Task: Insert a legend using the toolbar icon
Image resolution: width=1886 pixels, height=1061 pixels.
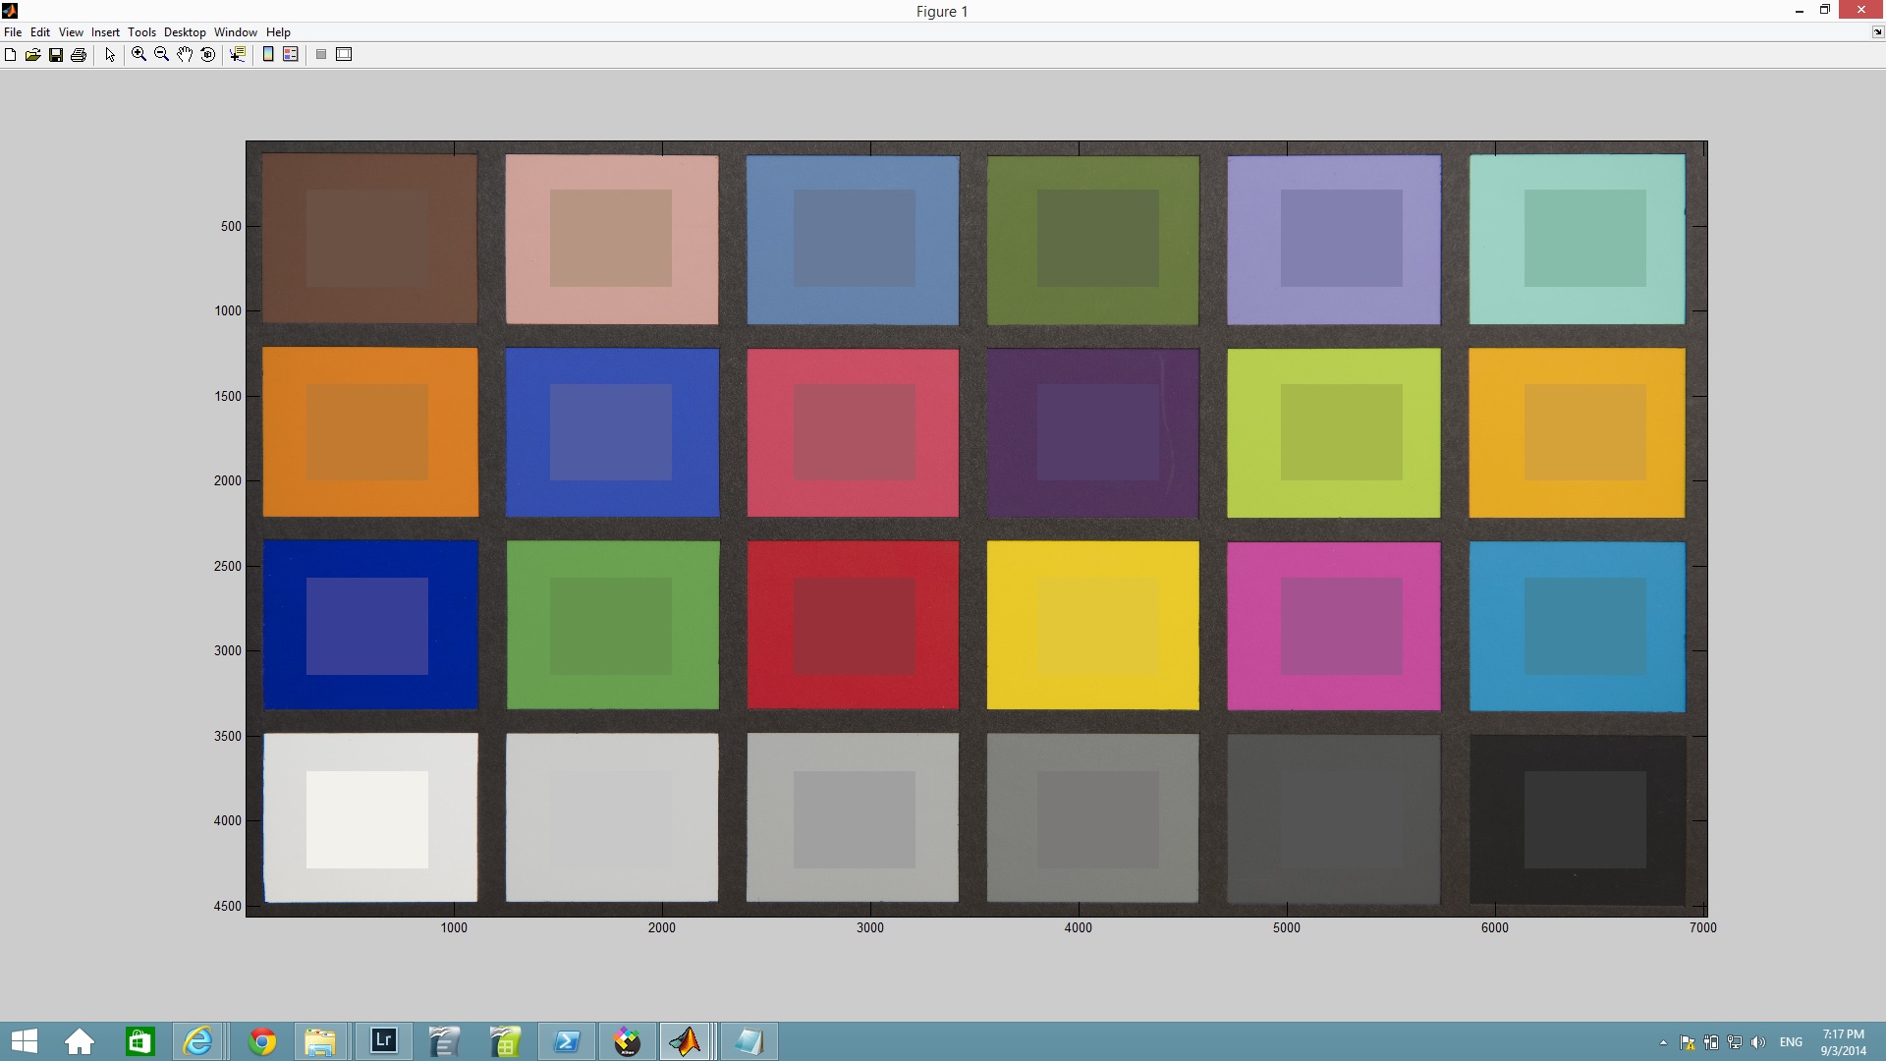Action: tap(291, 55)
